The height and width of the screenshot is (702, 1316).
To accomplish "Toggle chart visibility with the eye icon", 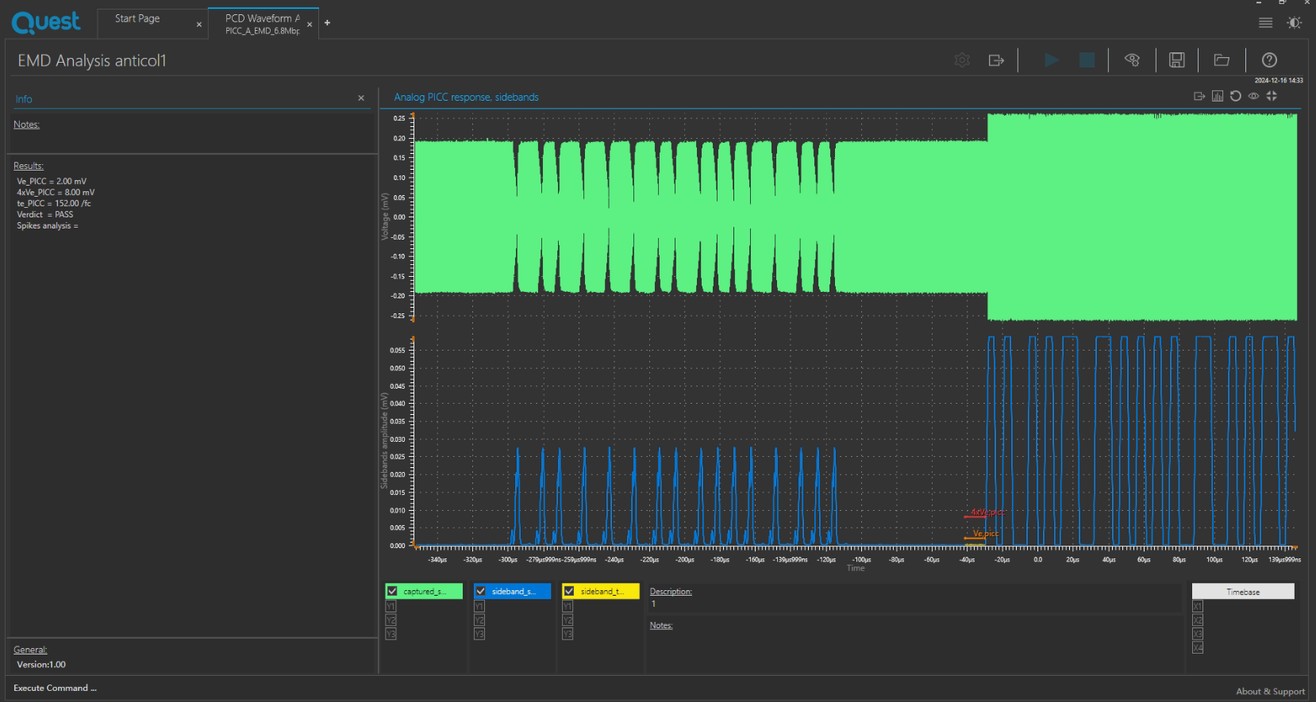I will pyautogui.click(x=1253, y=96).
